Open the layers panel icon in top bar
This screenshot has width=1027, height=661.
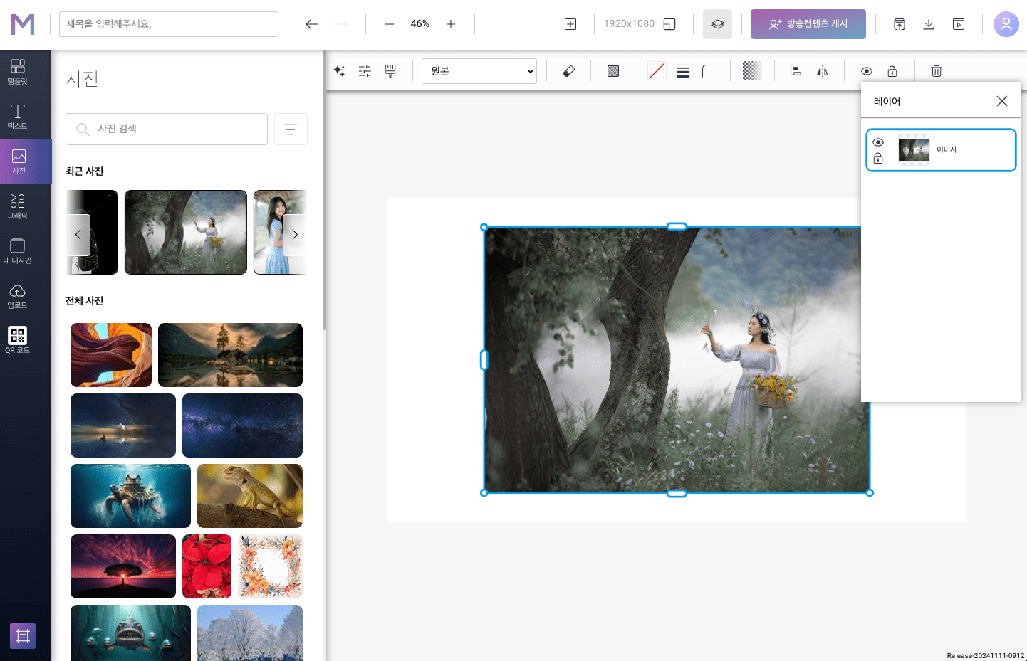pos(717,24)
